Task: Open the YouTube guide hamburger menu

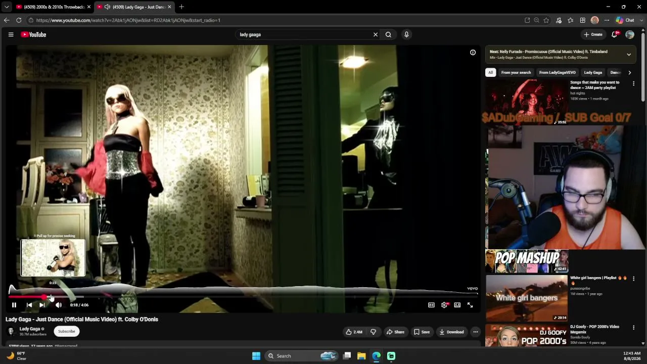Action: click(x=11, y=34)
